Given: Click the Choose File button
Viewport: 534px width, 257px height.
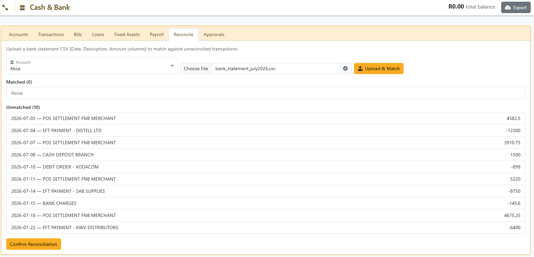Looking at the screenshot, I should pos(196,69).
